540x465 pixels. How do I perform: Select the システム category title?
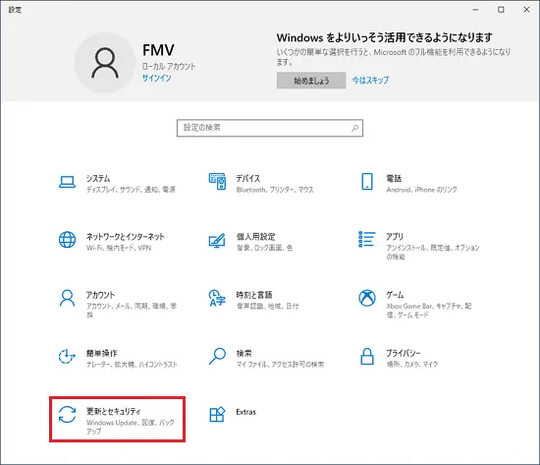click(x=98, y=178)
